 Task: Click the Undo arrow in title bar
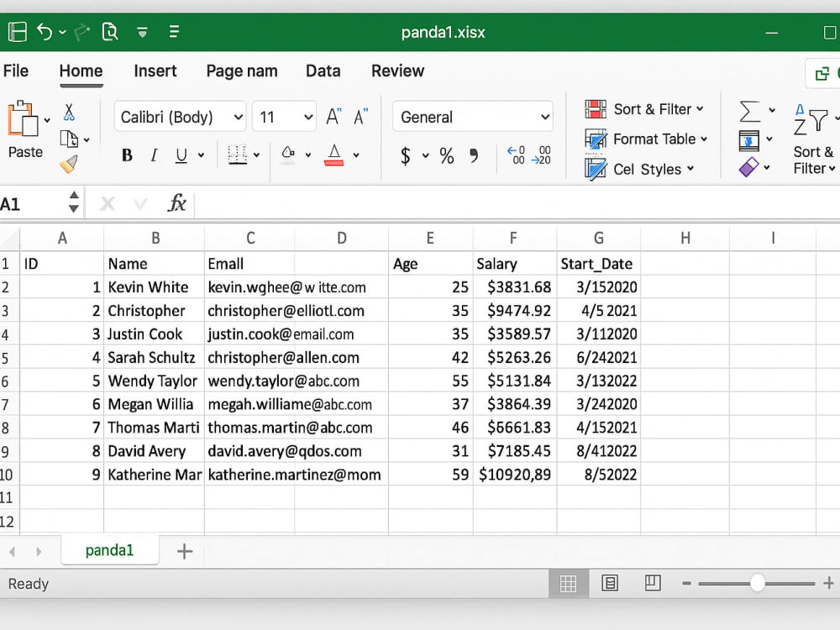[x=45, y=32]
